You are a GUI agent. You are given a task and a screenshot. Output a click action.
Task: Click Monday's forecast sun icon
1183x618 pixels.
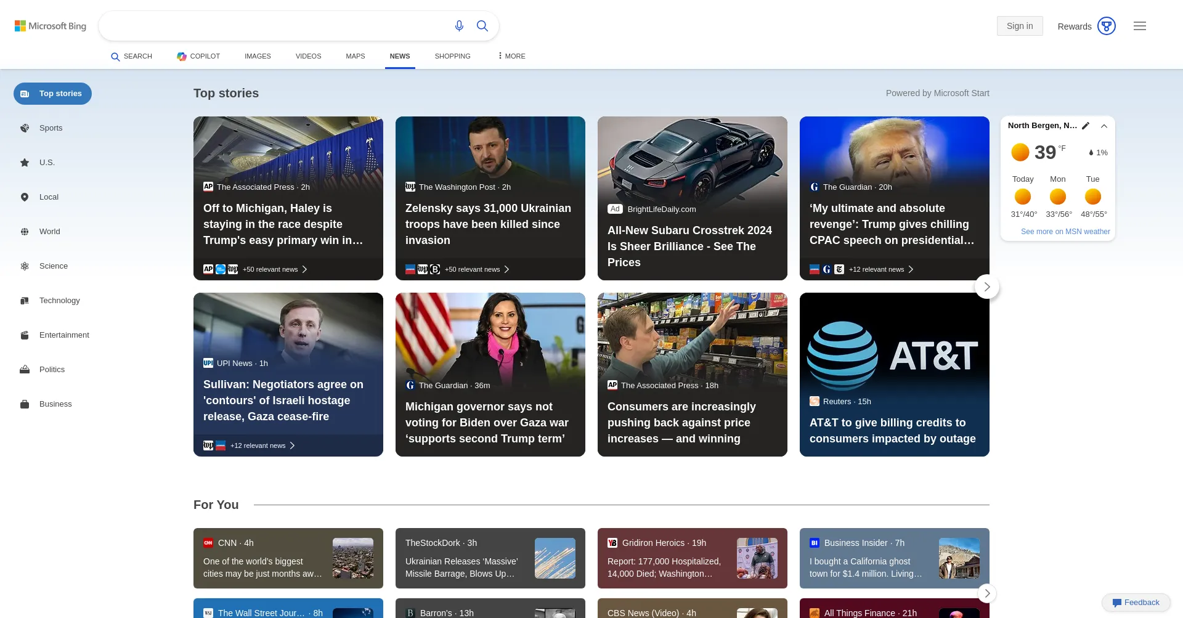(x=1058, y=197)
